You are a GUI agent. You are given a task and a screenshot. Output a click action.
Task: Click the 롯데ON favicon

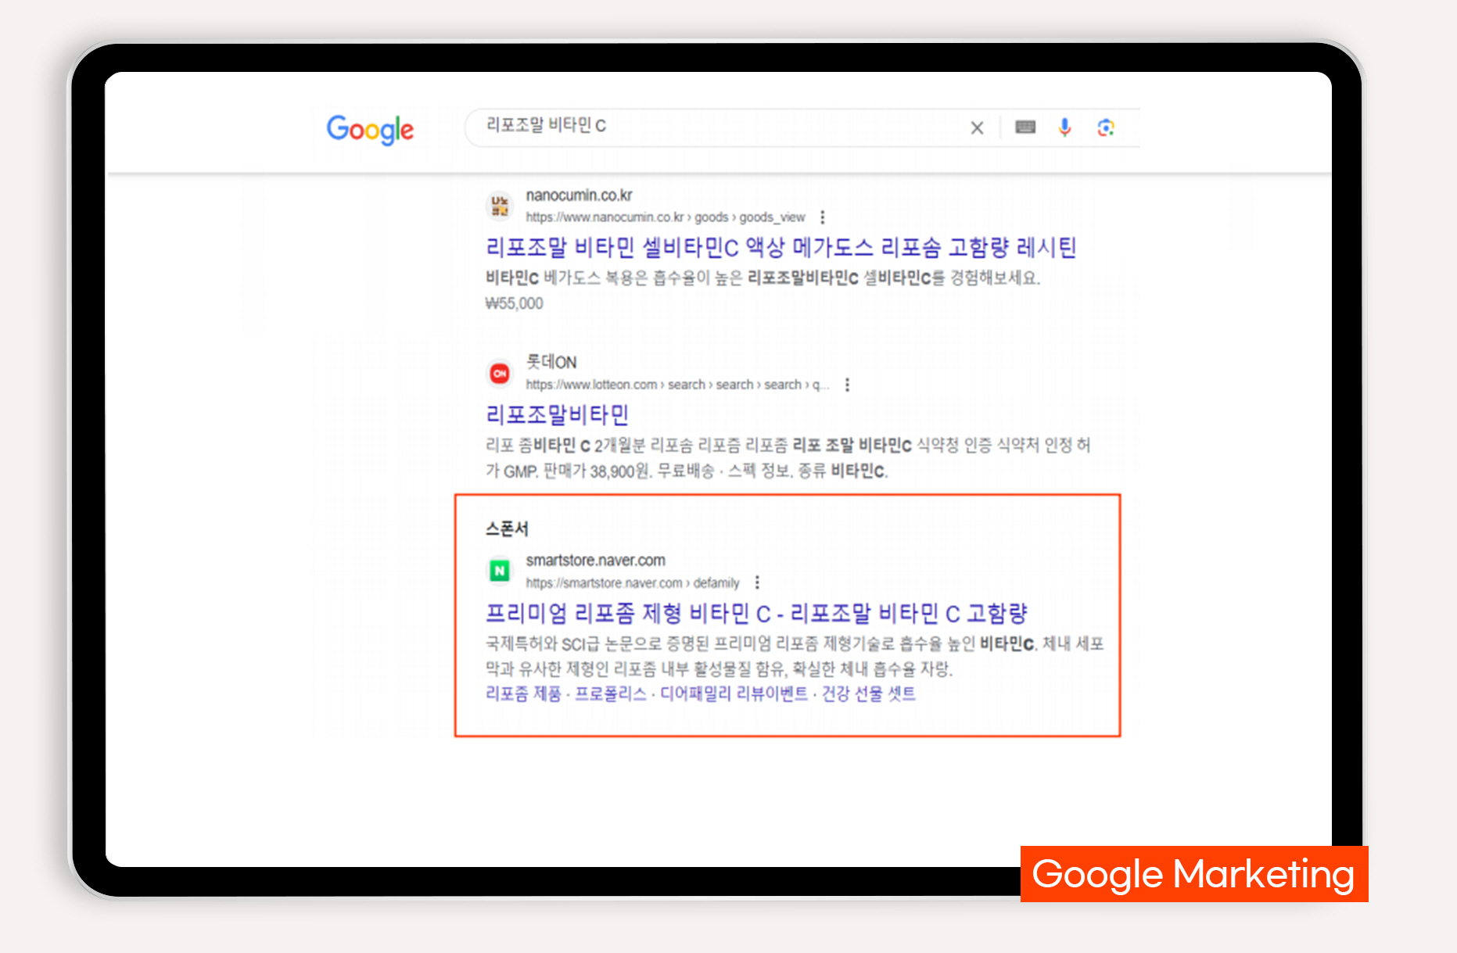pyautogui.click(x=500, y=374)
